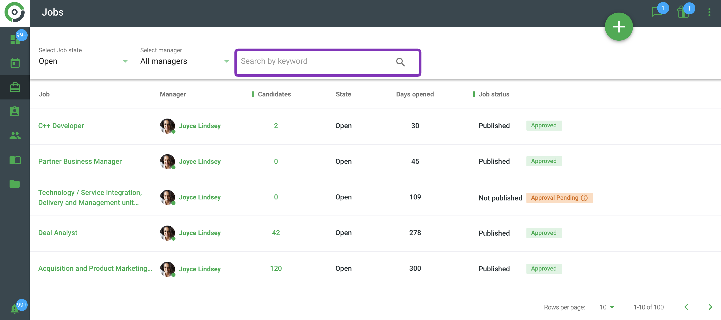Open the folder sidebar icon
The width and height of the screenshot is (721, 320).
click(x=15, y=184)
